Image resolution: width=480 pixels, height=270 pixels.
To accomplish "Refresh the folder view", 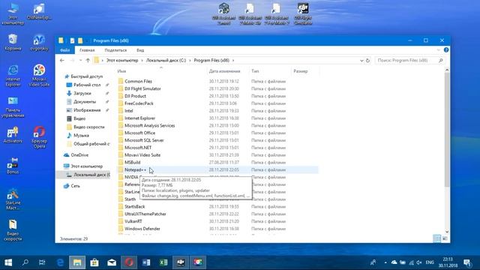I will pyautogui.click(x=367, y=61).
